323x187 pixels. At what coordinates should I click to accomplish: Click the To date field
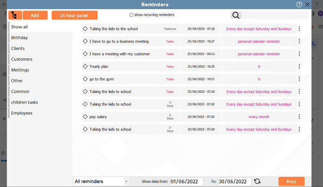[x=234, y=181]
